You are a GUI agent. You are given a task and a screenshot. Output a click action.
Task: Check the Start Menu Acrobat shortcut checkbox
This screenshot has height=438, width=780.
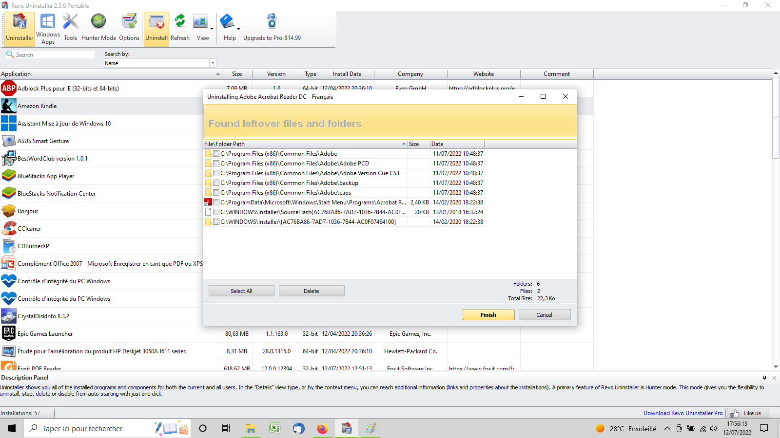216,202
